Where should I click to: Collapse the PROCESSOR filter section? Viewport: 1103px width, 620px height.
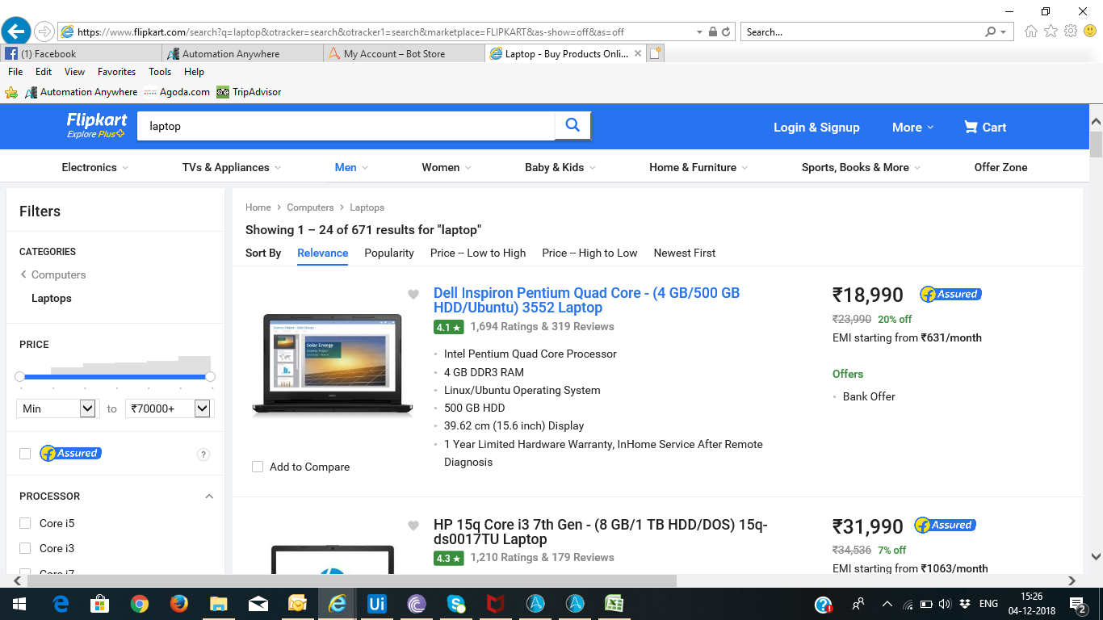point(209,496)
